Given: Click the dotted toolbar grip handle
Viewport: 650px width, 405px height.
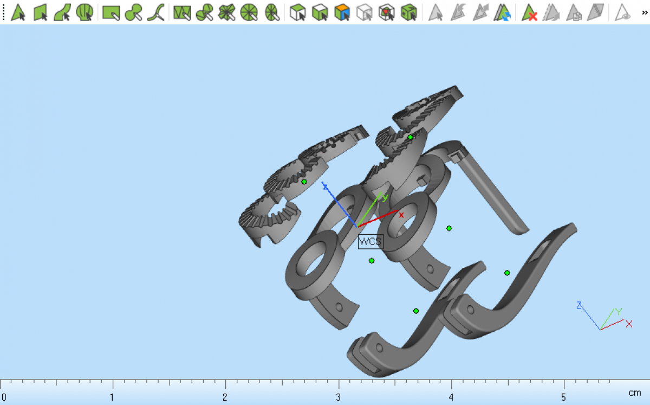Looking at the screenshot, I should pyautogui.click(x=4, y=12).
